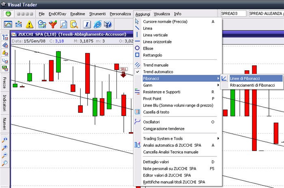Choose Linea verticale
Screen dimensions: 284x188
click(x=178, y=35)
